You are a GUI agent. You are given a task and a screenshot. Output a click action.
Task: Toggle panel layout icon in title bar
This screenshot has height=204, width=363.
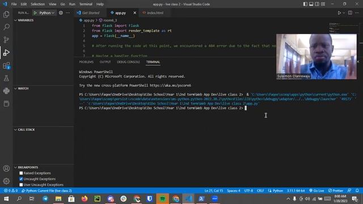coord(311,4)
